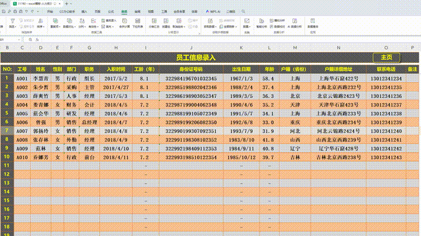Image resolution: width=421 pixels, height=236 pixels.
Task: Click the ID number 32299319851012354
Action: pos(191,158)
